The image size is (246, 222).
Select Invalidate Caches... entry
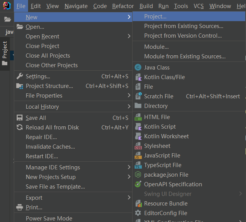(50, 147)
